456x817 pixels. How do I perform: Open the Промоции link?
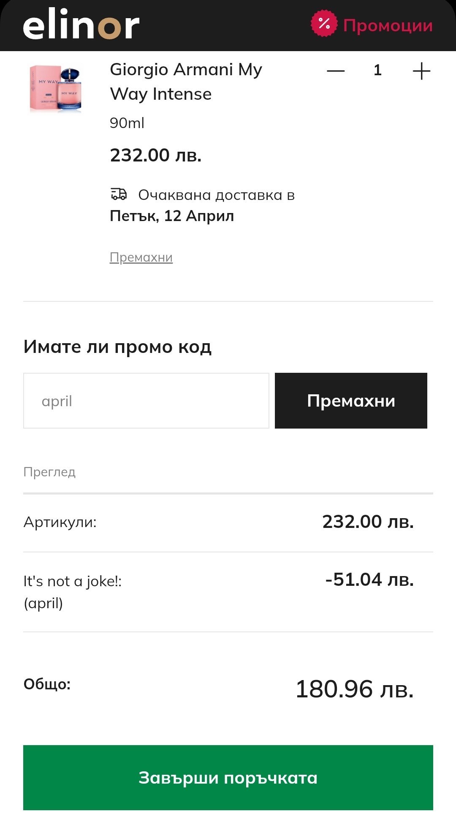tap(388, 25)
